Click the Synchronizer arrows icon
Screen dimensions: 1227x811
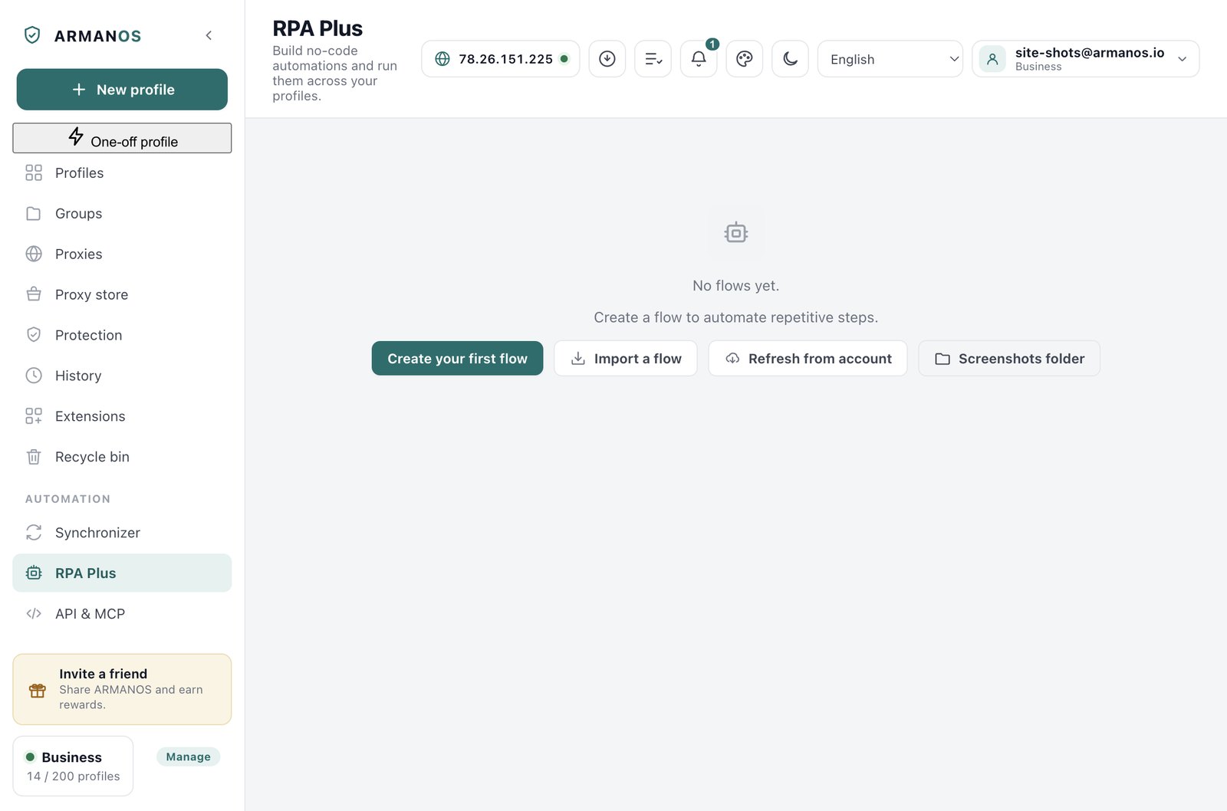click(x=34, y=533)
